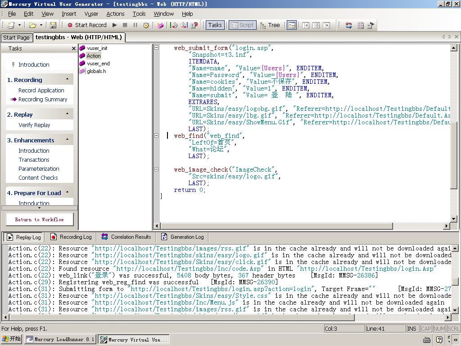Screen dimensions: 461x346
Task: Switch to the Generation Log tab
Action: pos(182,237)
